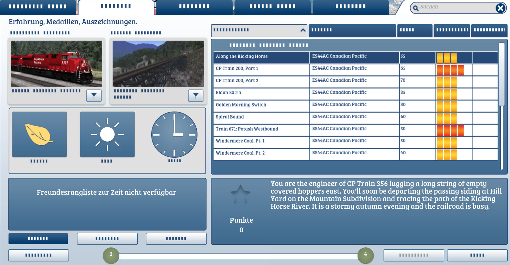The image size is (510, 265).
Task: Click the locomotive cell in the Golden Morning Switch row
Action: [x=354, y=106]
